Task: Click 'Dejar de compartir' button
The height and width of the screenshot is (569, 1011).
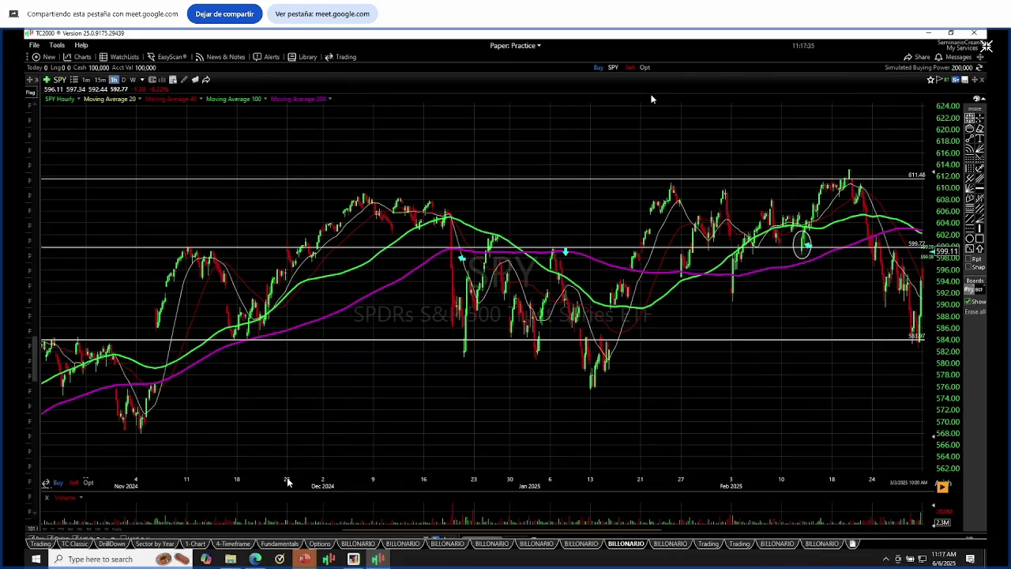Action: coord(224,13)
